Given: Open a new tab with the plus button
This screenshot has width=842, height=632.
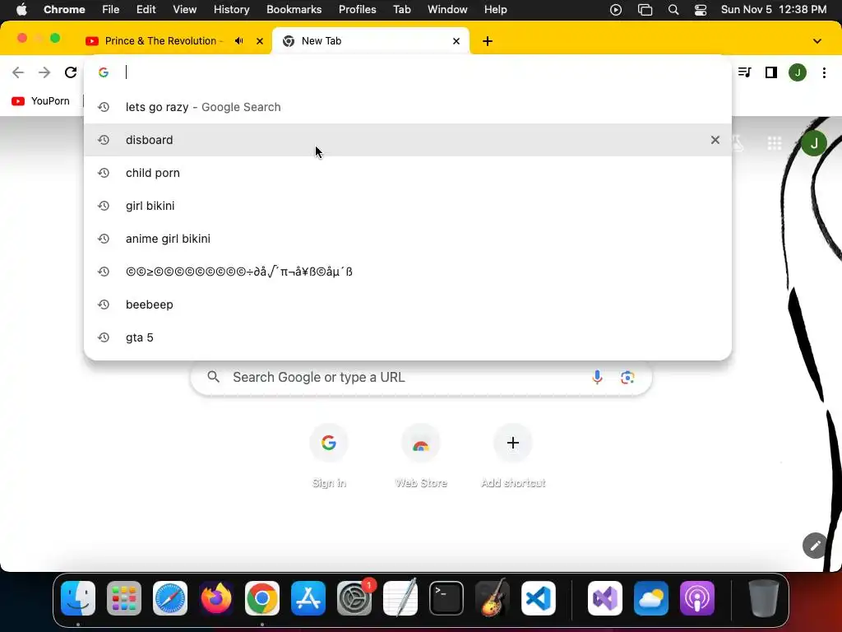Looking at the screenshot, I should point(488,41).
